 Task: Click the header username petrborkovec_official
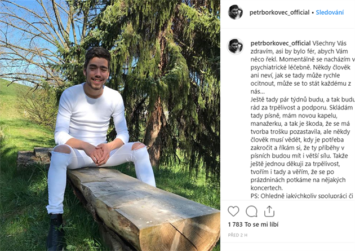279,12
